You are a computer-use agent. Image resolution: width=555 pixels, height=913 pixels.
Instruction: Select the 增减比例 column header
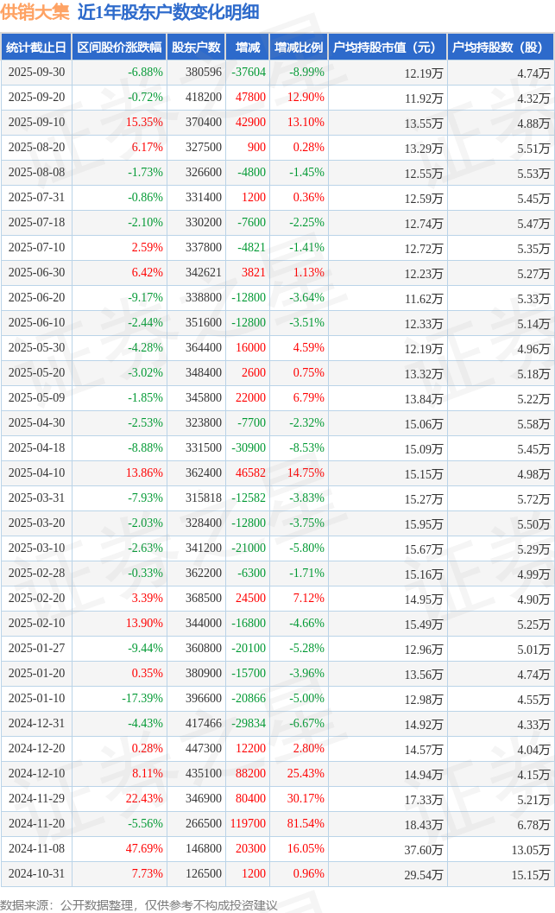298,48
